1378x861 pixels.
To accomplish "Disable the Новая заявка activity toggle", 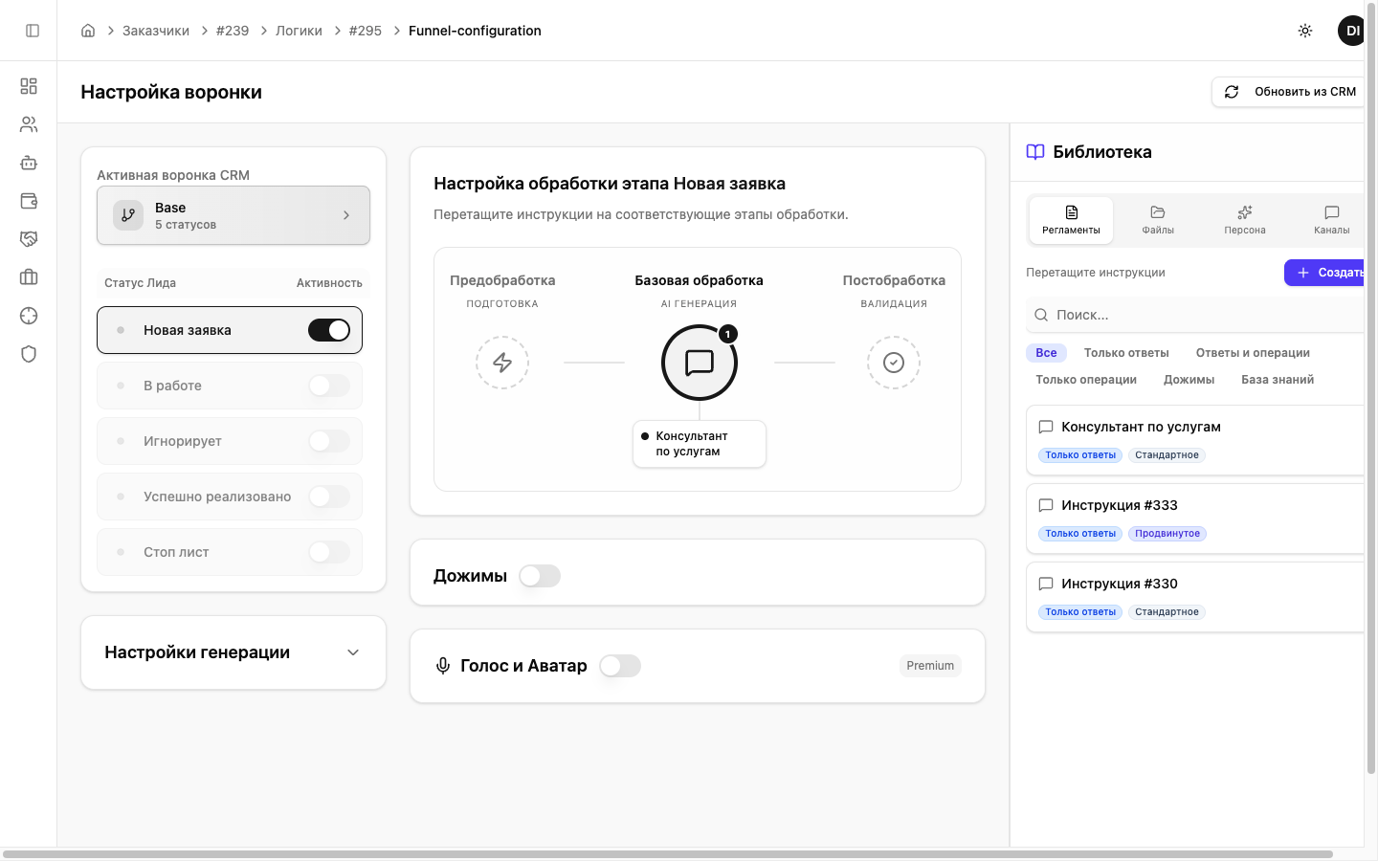I will pyautogui.click(x=328, y=330).
